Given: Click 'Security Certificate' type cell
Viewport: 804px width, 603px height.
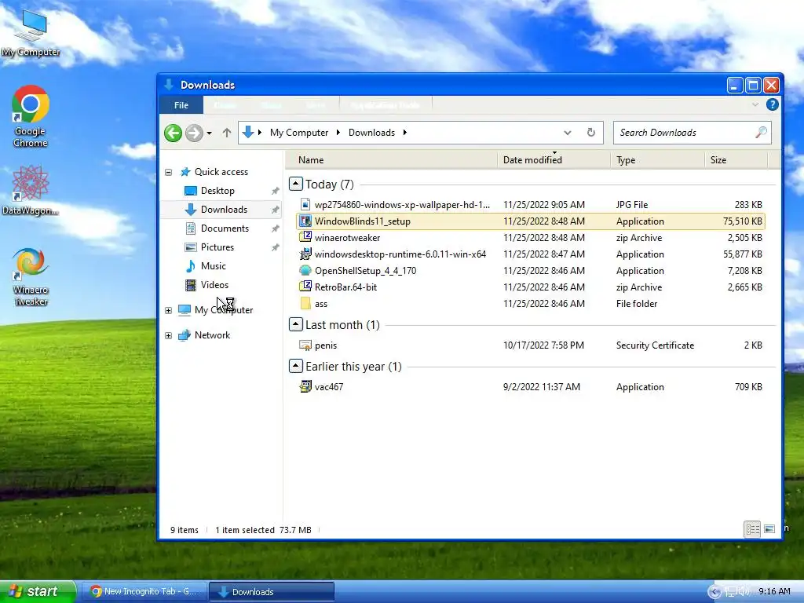Looking at the screenshot, I should point(655,345).
